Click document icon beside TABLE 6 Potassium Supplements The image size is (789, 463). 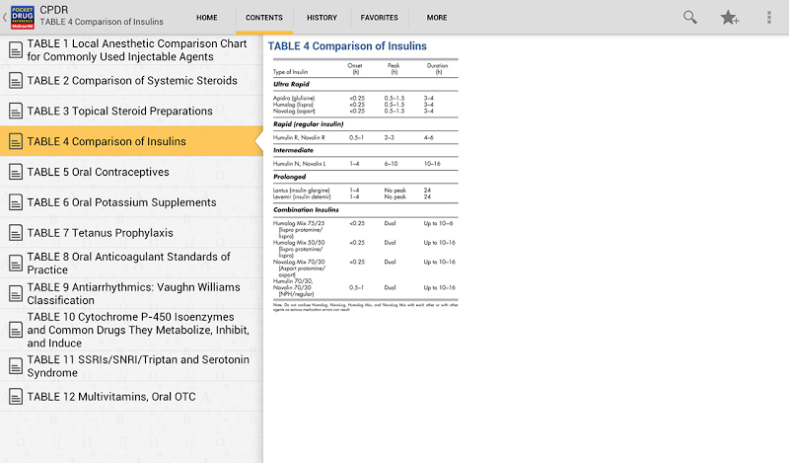point(16,202)
